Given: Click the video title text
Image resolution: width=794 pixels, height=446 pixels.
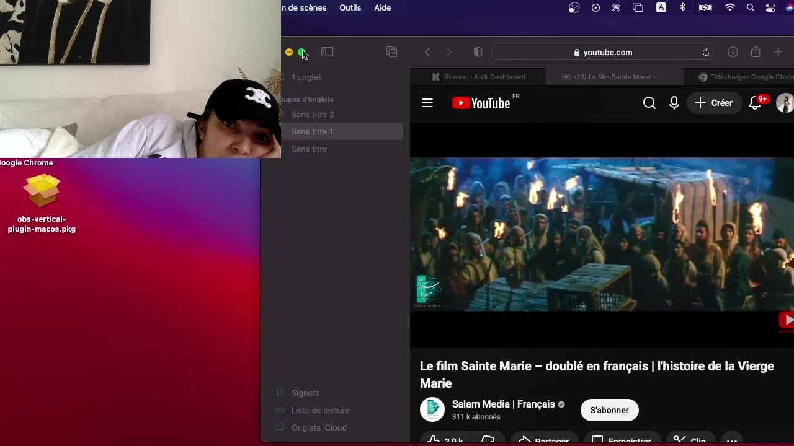Looking at the screenshot, I should click(x=597, y=375).
